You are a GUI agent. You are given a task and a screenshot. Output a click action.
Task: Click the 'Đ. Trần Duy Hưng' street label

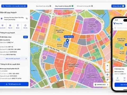(53, 49)
